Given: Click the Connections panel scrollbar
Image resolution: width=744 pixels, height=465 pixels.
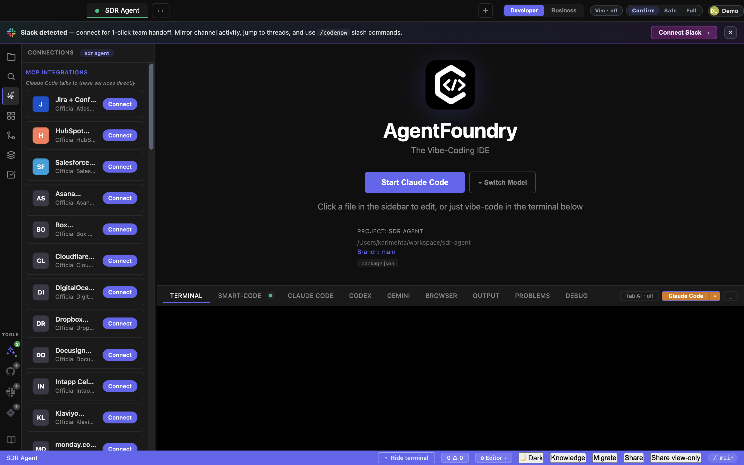Looking at the screenshot, I should (151, 107).
